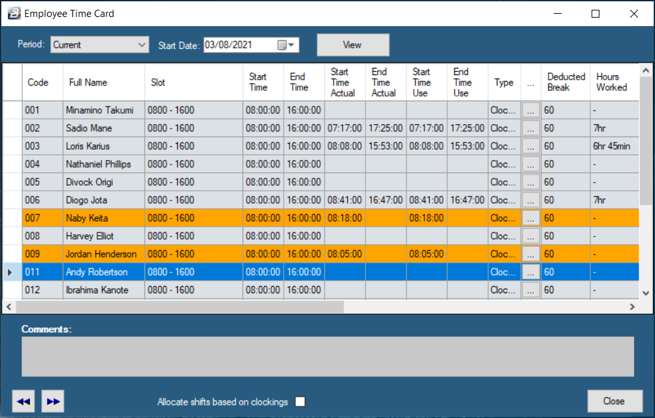This screenshot has height=418, width=655.
Task: Click ellipsis button for Minamino Takumi row
Action: (531, 110)
